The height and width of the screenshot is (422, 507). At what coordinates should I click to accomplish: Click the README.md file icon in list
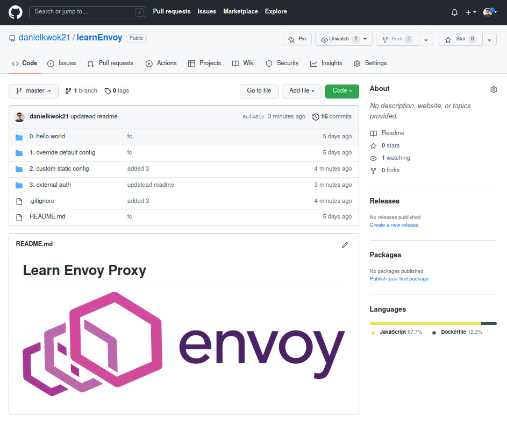tap(19, 217)
